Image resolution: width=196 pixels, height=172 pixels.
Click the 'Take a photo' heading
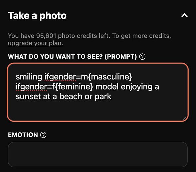pos(37,16)
